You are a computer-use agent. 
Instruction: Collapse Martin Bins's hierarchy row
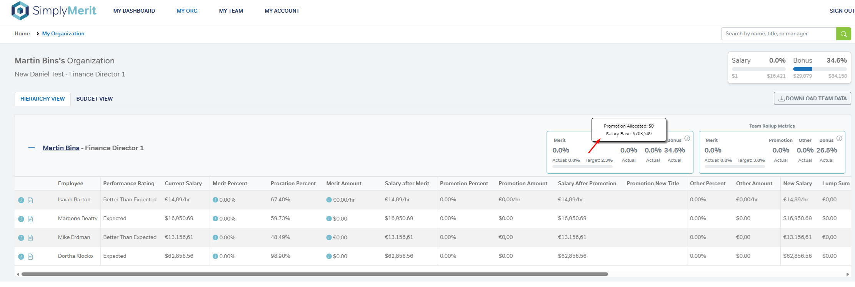[32, 148]
